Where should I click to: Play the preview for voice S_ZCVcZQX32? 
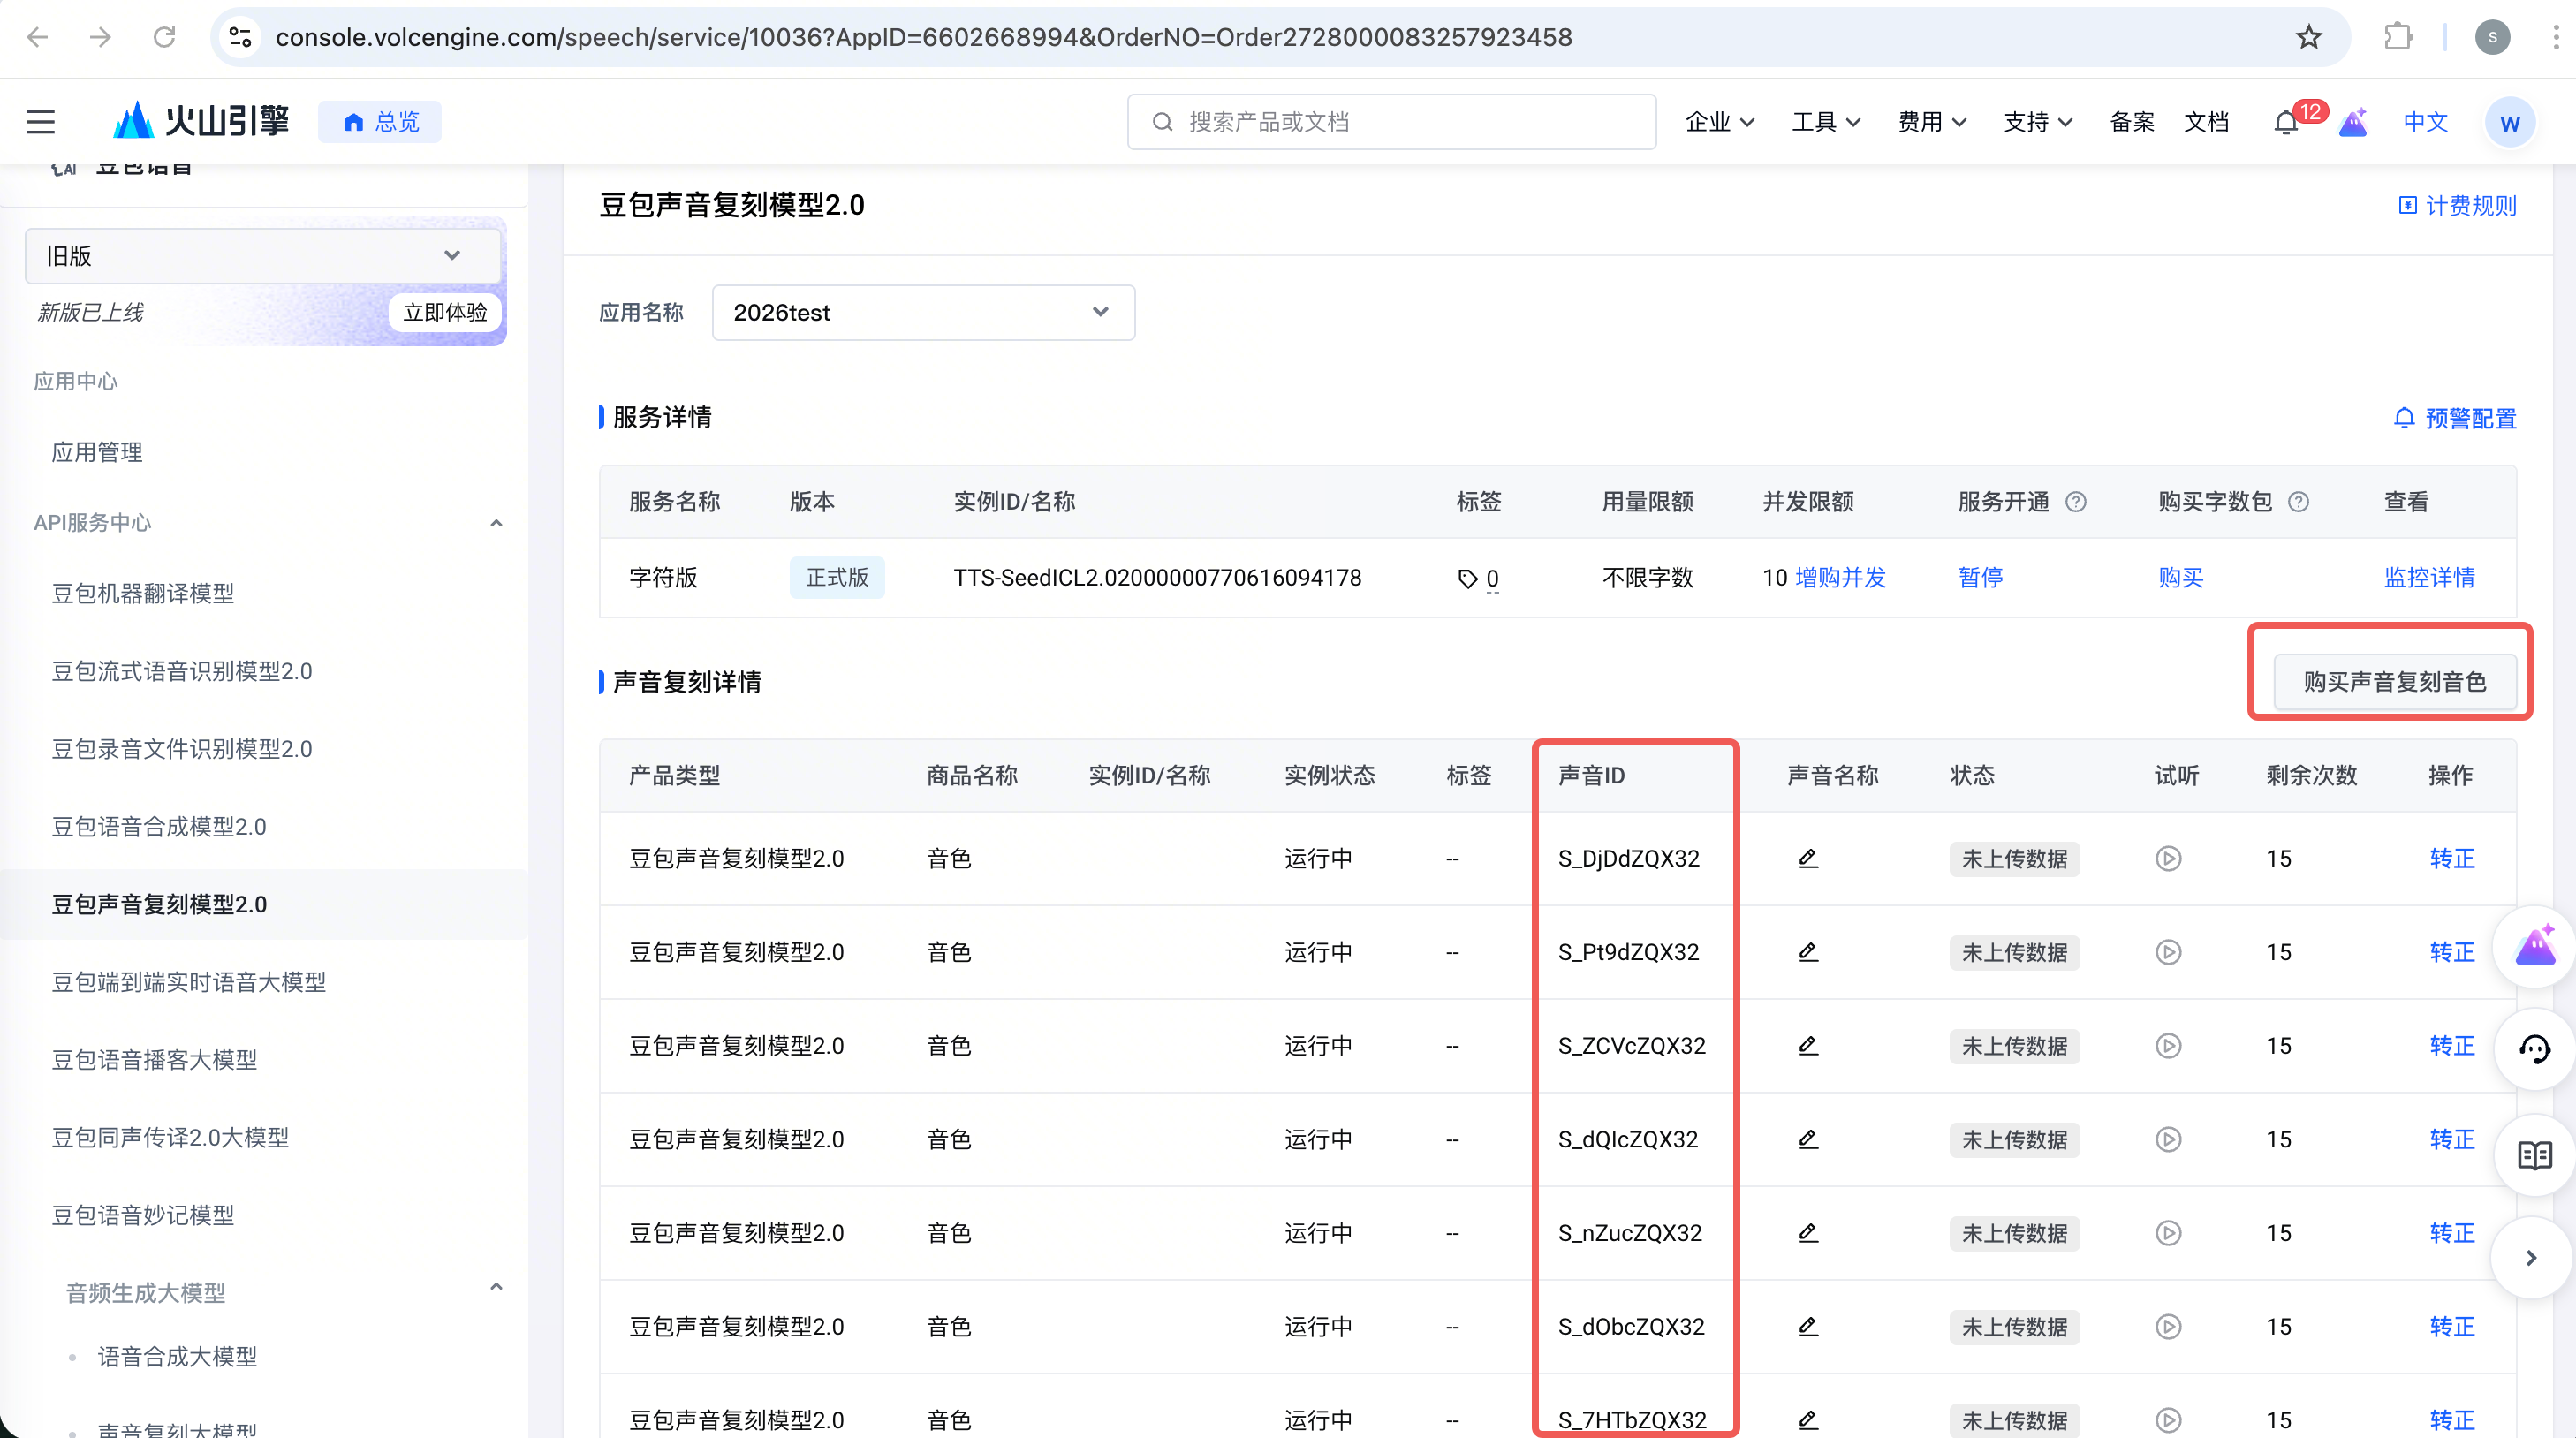(2168, 1046)
